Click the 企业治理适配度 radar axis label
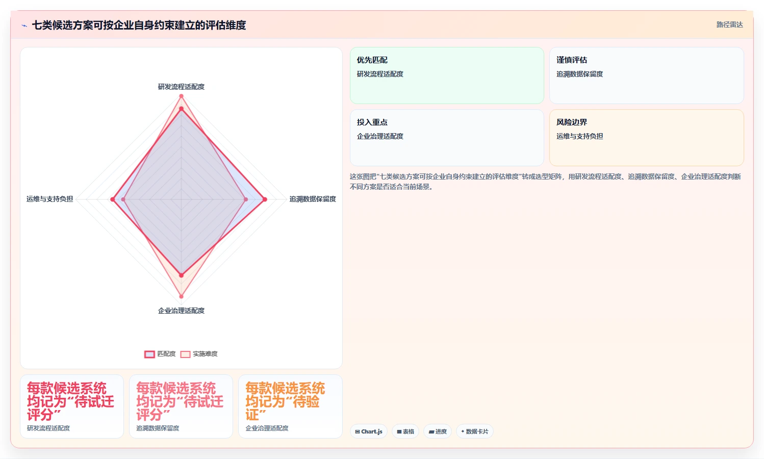Image resolution: width=764 pixels, height=459 pixels. (x=181, y=311)
